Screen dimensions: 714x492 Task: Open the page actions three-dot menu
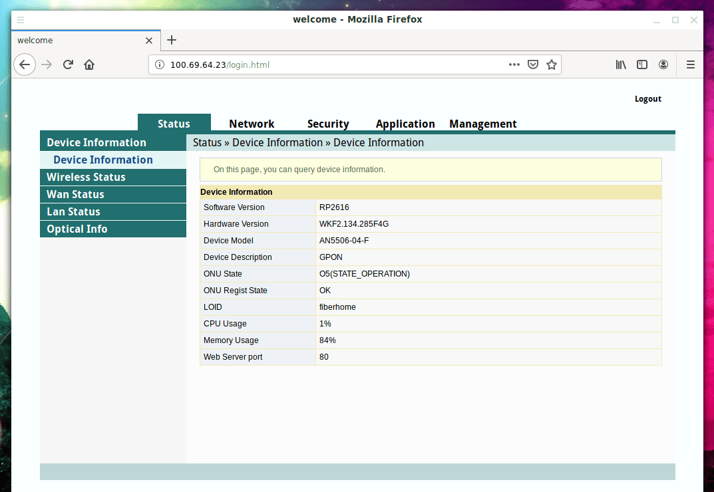(514, 64)
